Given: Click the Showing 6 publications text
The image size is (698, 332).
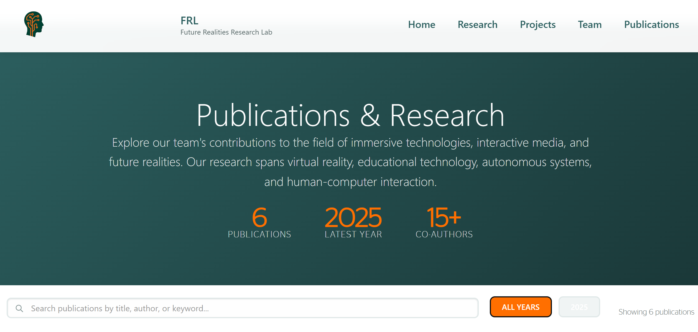Looking at the screenshot, I should [656, 312].
